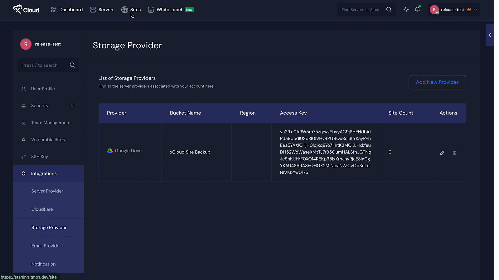
Task: Click the sidebar search magnifier icon
Action: click(x=72, y=65)
